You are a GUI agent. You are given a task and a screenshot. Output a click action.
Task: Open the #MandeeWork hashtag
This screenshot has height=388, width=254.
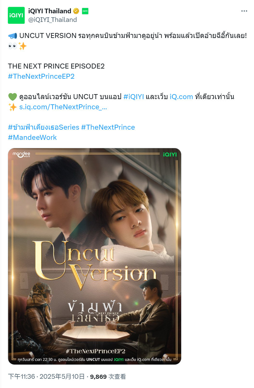coord(32,137)
